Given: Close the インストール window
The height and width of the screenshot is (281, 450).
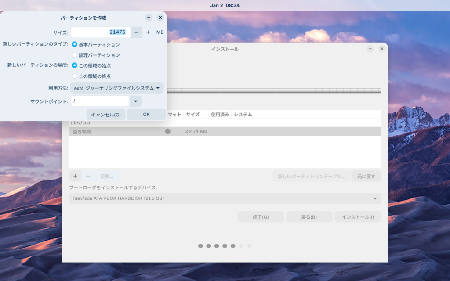Looking at the screenshot, I should coord(381,49).
